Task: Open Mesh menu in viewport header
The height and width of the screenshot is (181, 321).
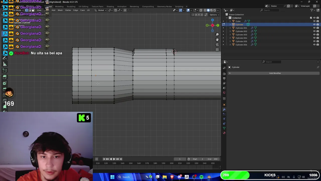Action: [60, 10]
